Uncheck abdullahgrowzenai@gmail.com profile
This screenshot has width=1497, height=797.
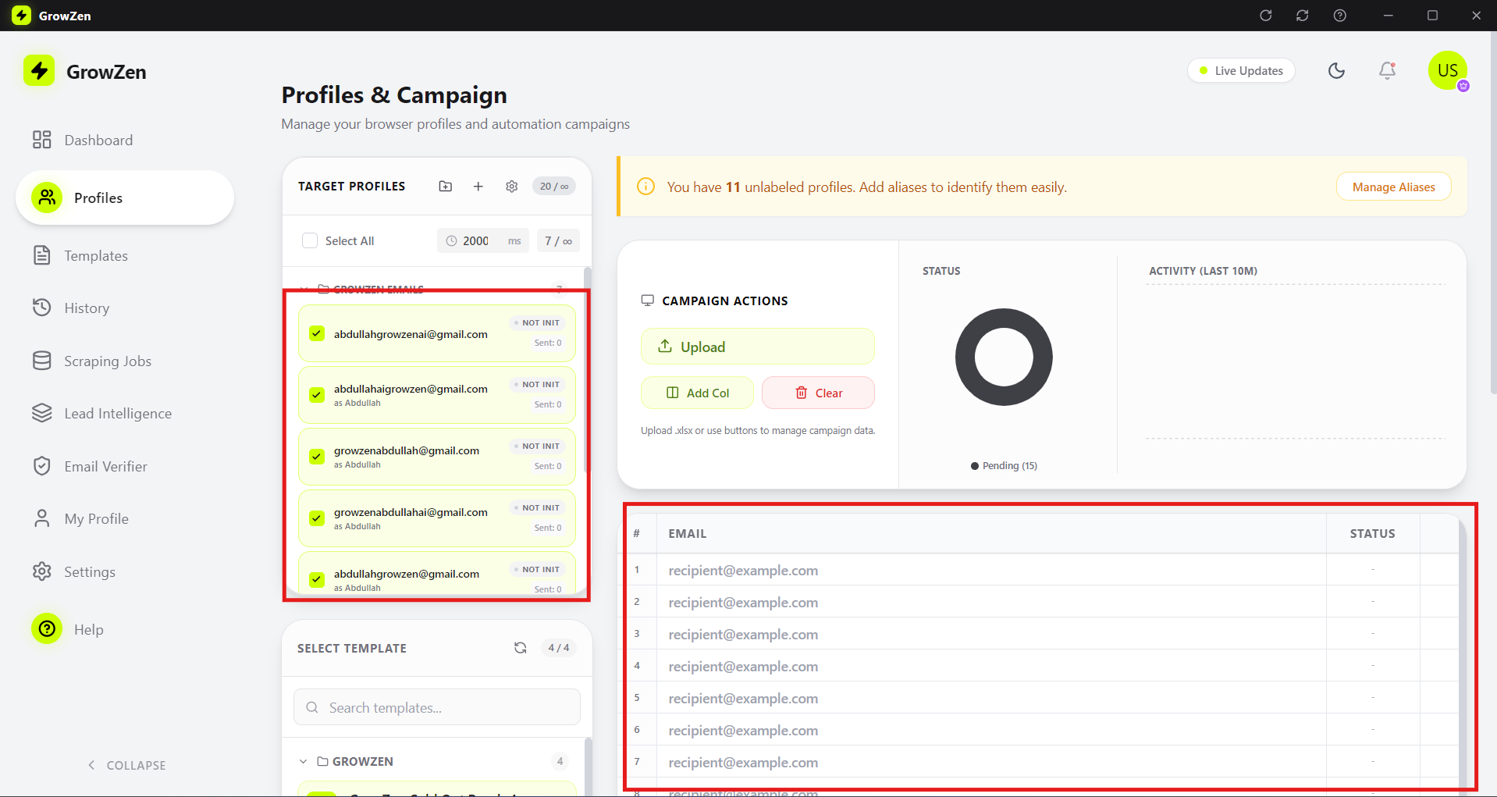pos(316,333)
